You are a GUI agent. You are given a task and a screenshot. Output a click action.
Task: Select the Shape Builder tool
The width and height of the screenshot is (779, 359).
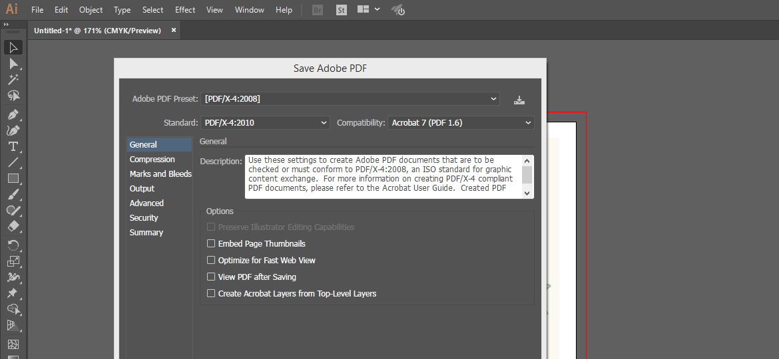point(13,309)
